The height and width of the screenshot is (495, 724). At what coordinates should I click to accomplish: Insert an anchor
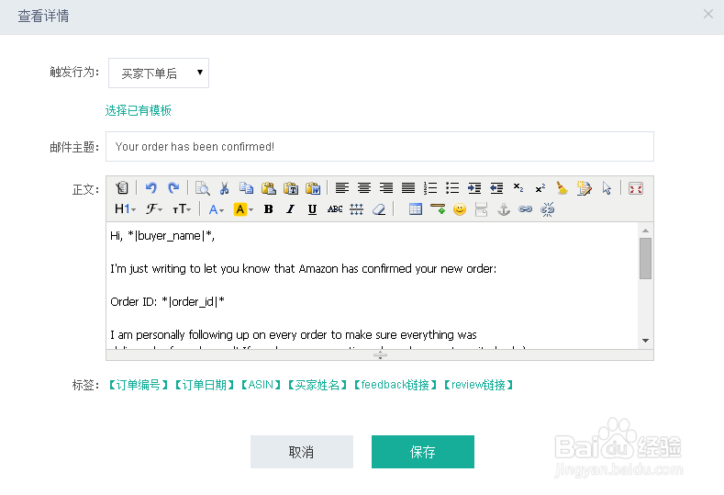[503, 209]
